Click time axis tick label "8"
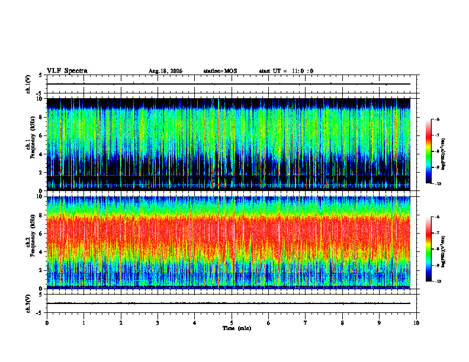The image size is (469, 362). pos(342,323)
